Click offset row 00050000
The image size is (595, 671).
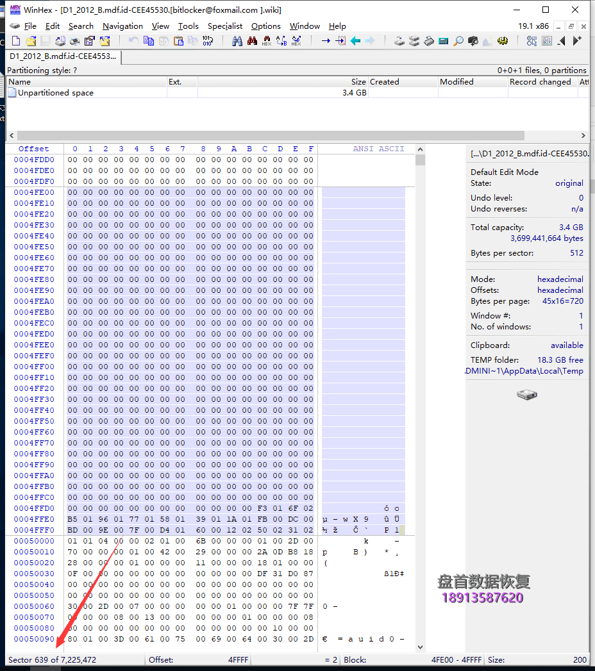pos(34,541)
